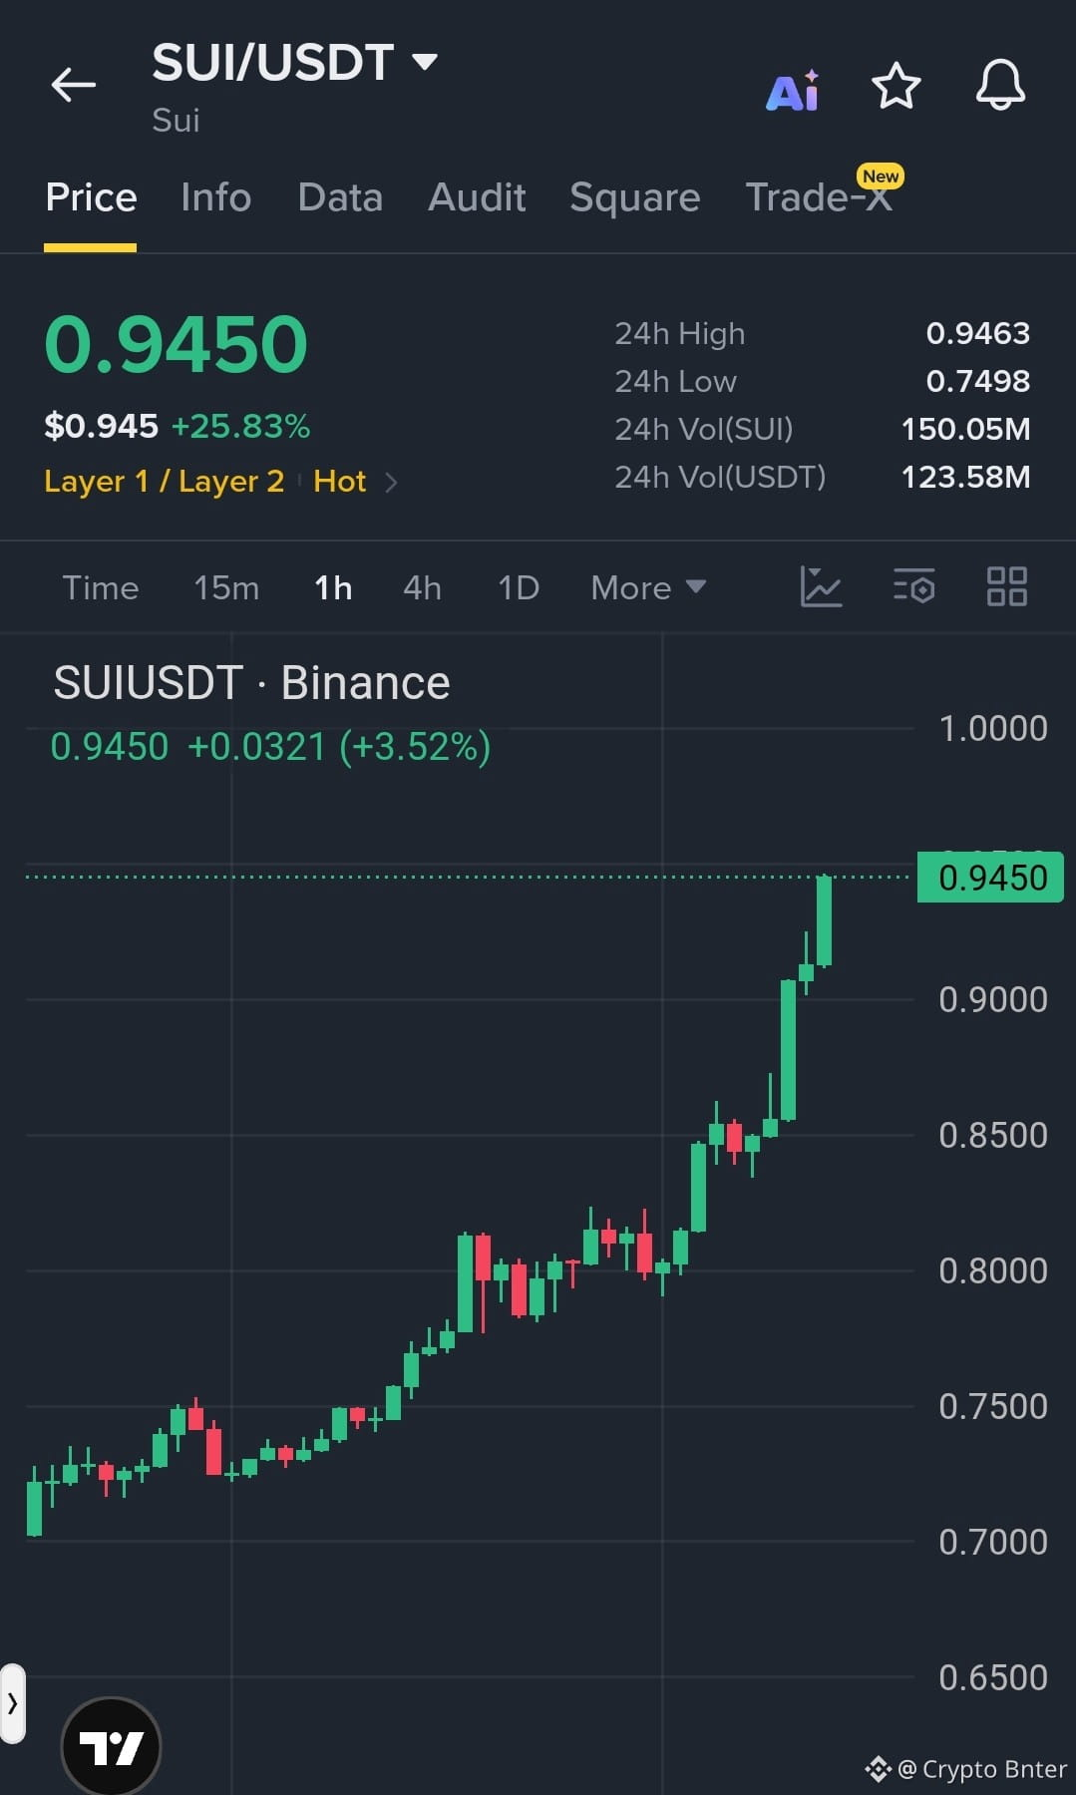Image resolution: width=1076 pixels, height=1795 pixels.
Task: Click the 1.0000 price axis label
Action: click(x=993, y=729)
